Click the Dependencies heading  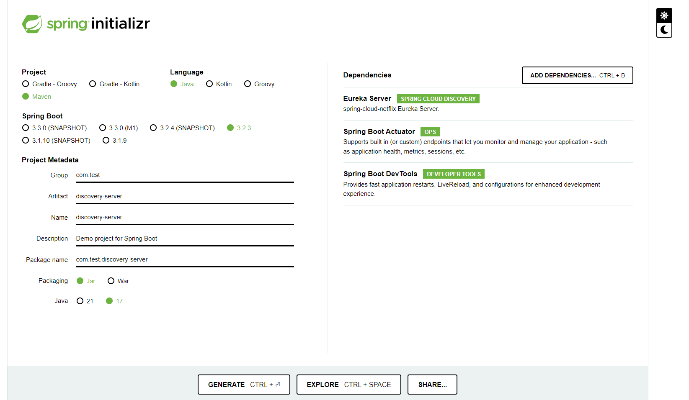[x=367, y=75]
